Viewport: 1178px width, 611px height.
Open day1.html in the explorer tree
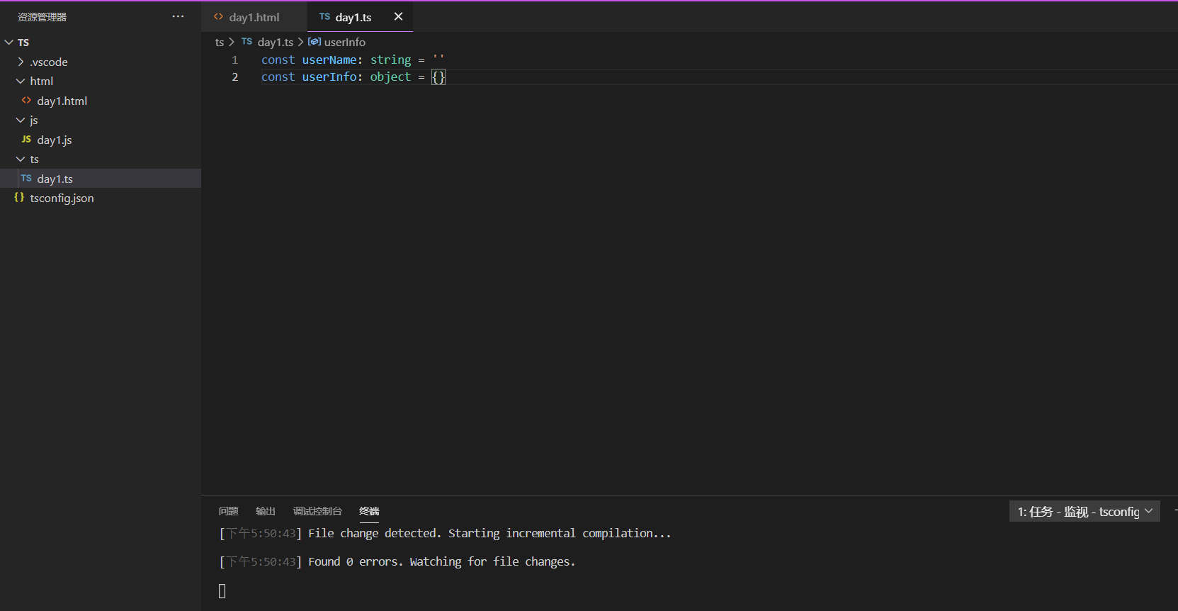tap(101, 101)
